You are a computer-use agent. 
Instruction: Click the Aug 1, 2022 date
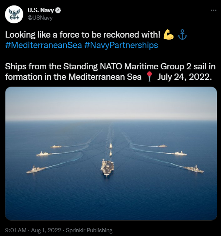coord(46,230)
